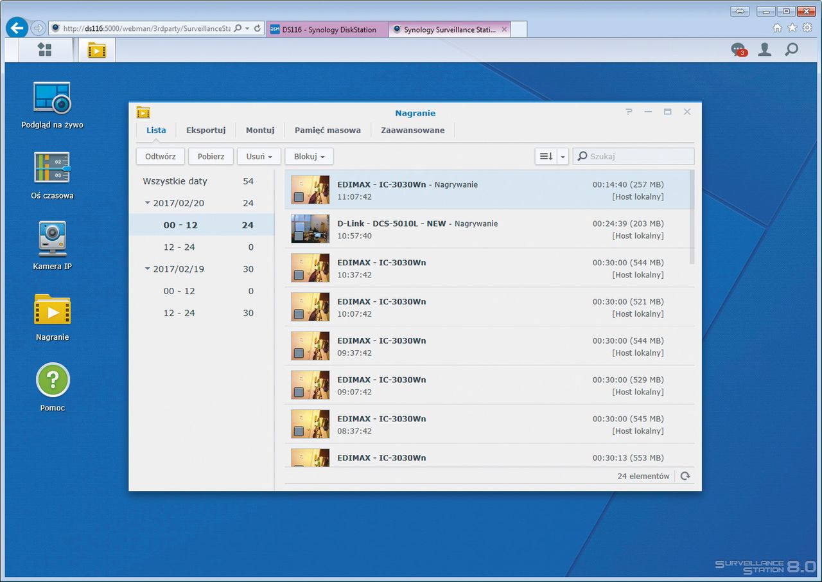Open the Podgląd na żywo desktop icon
This screenshot has width=822, height=582.
click(52, 98)
